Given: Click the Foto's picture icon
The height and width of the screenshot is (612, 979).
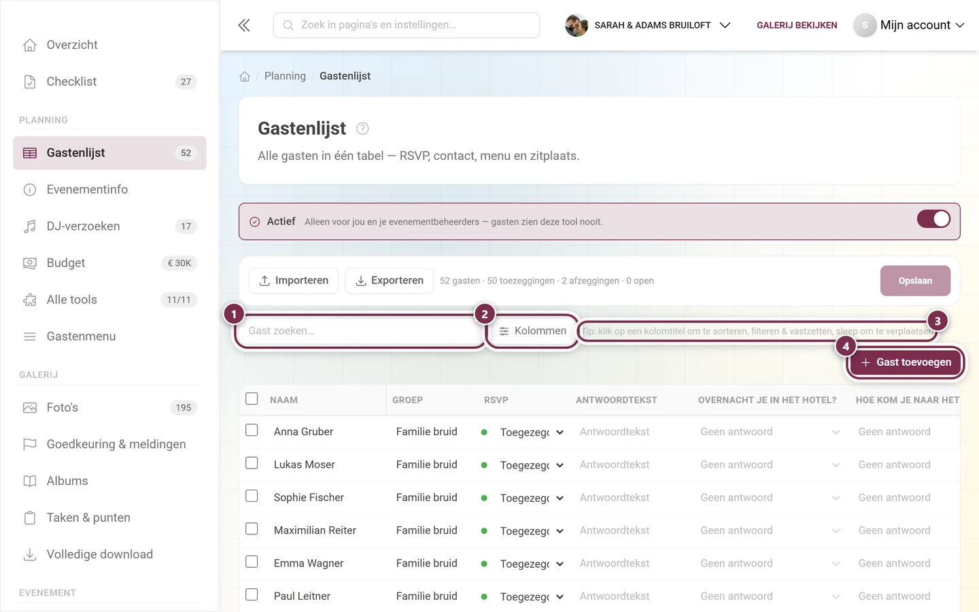Looking at the screenshot, I should pyautogui.click(x=30, y=408).
